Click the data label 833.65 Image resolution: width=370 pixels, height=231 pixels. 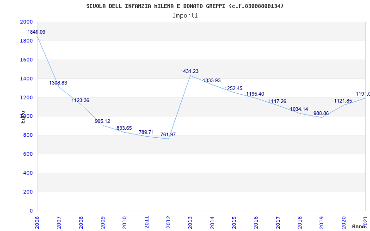[x=124, y=128]
